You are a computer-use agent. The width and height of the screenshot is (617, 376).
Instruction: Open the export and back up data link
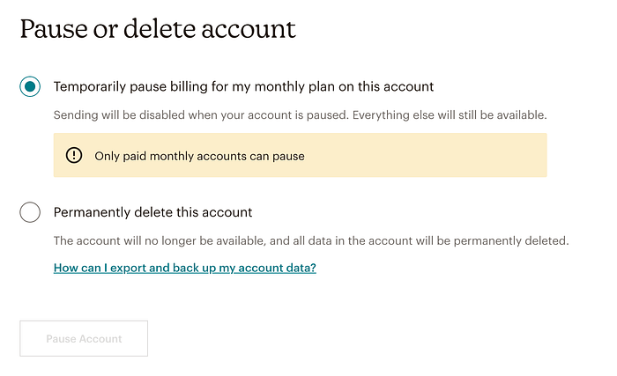coord(184,268)
